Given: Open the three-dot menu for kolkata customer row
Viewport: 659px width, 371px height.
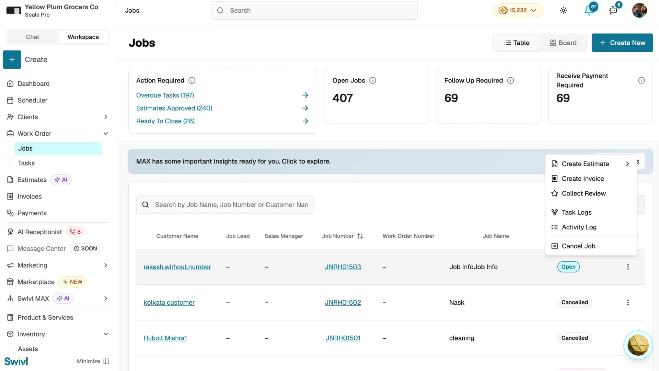Looking at the screenshot, I should [628, 302].
